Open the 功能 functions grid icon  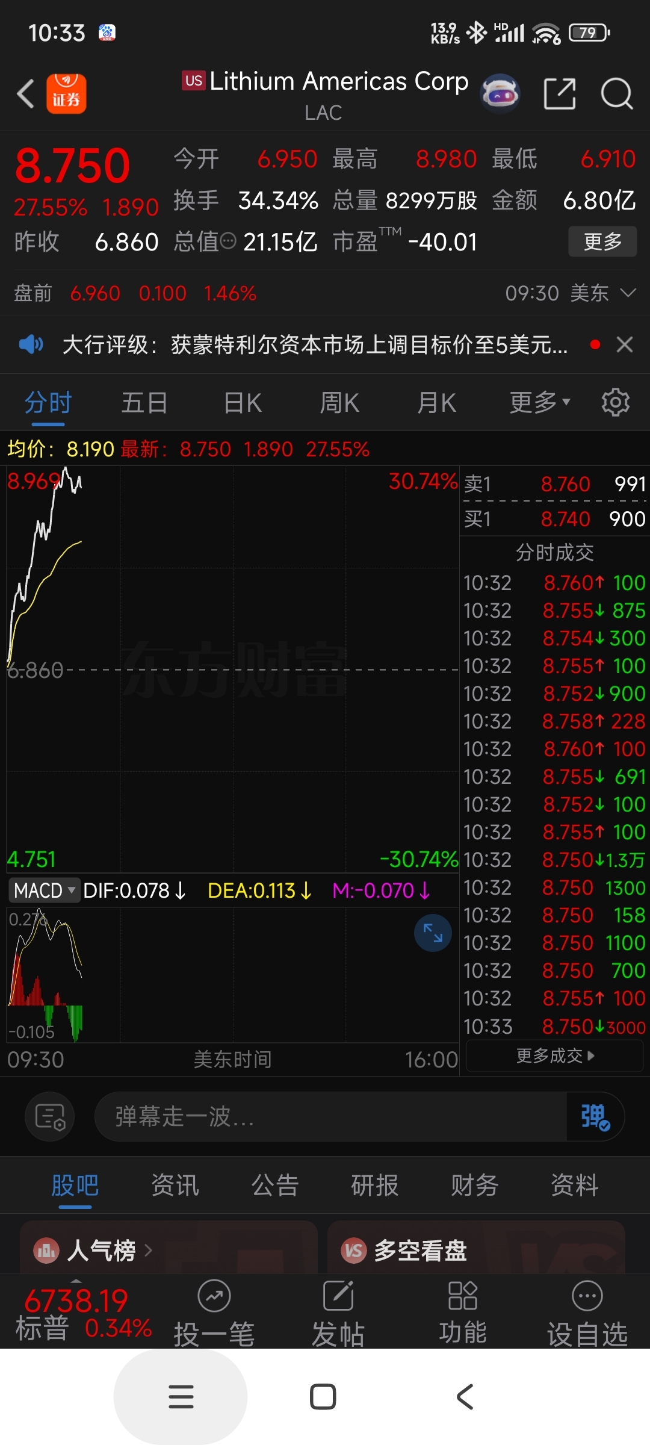click(x=463, y=1296)
